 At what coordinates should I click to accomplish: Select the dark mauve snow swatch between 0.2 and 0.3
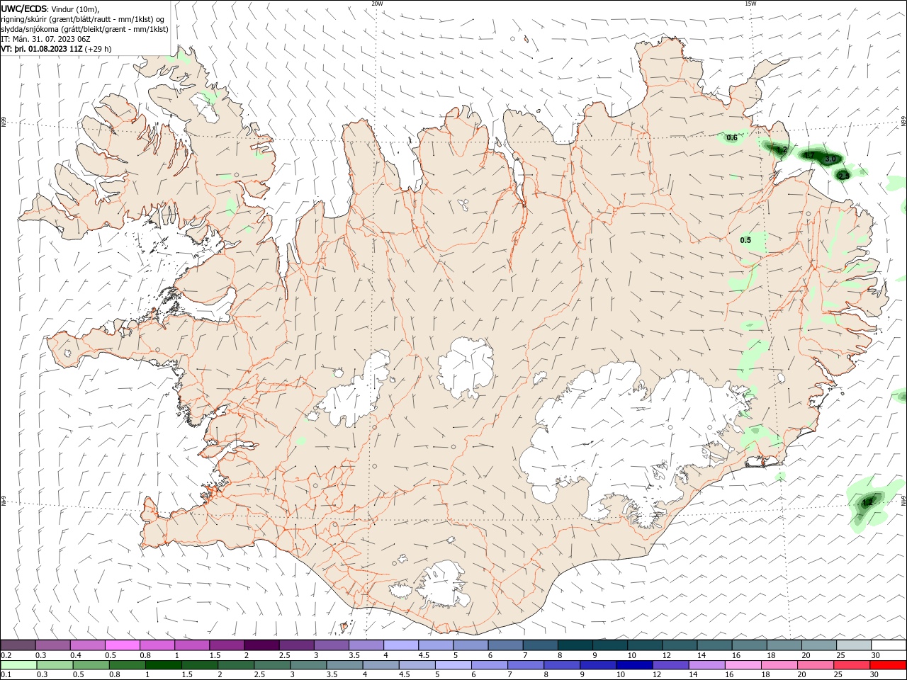[x=18, y=645]
